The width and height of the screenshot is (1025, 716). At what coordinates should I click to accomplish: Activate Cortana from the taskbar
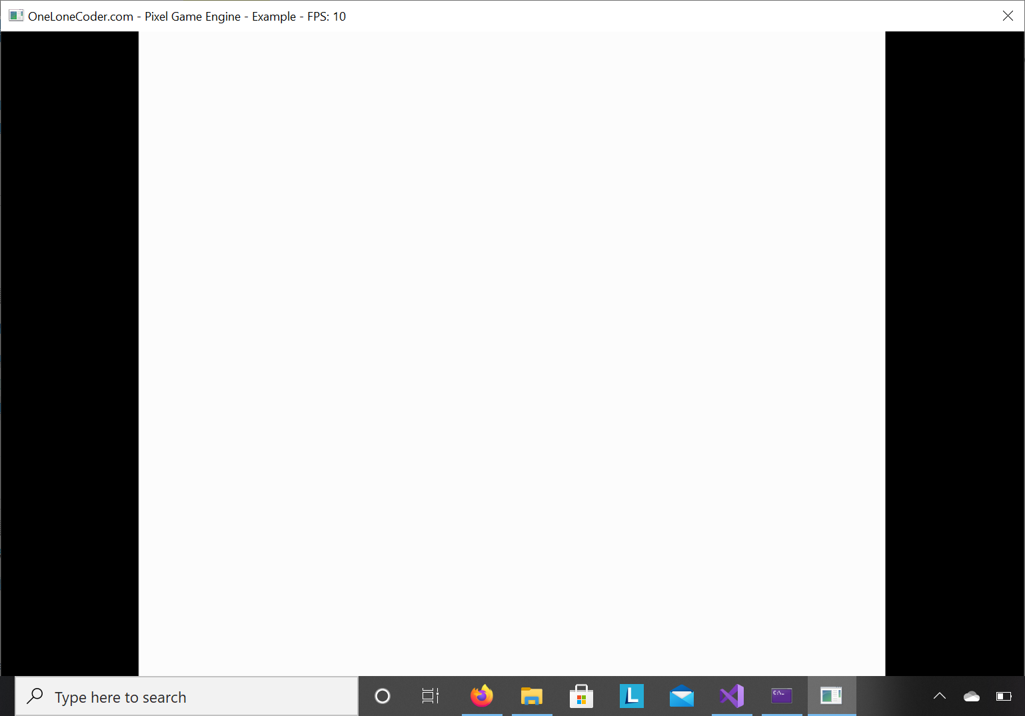pos(382,696)
